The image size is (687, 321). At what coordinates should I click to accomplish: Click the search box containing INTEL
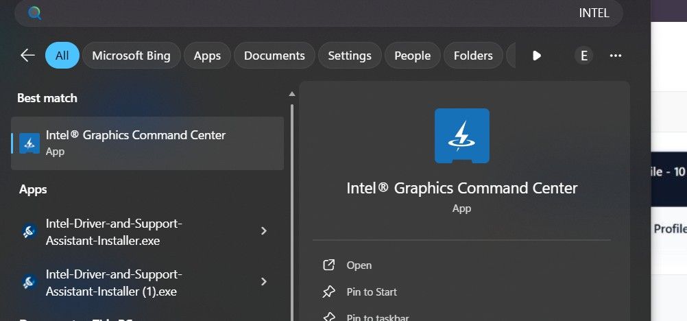[319, 13]
